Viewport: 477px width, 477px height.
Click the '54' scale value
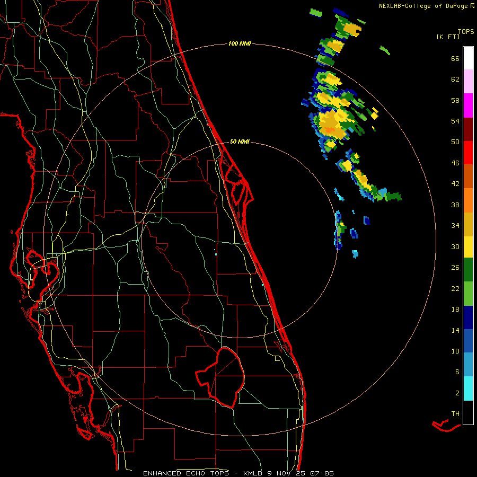[x=455, y=121]
